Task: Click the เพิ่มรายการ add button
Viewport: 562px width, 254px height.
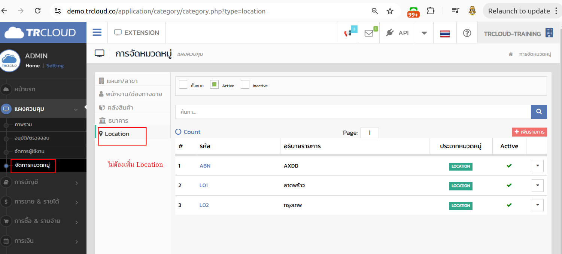Action: click(529, 132)
